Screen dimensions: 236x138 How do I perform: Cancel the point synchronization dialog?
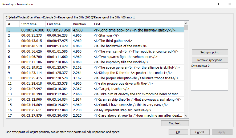point(200,132)
